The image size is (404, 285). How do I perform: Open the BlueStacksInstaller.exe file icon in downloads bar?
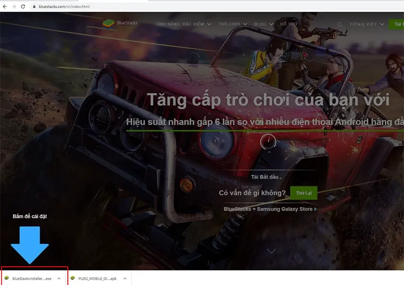(x=7, y=278)
